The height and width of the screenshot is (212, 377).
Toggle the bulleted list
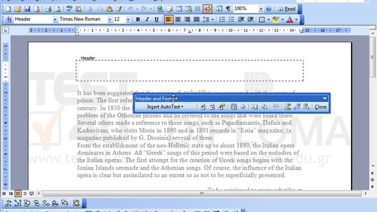coord(232,19)
